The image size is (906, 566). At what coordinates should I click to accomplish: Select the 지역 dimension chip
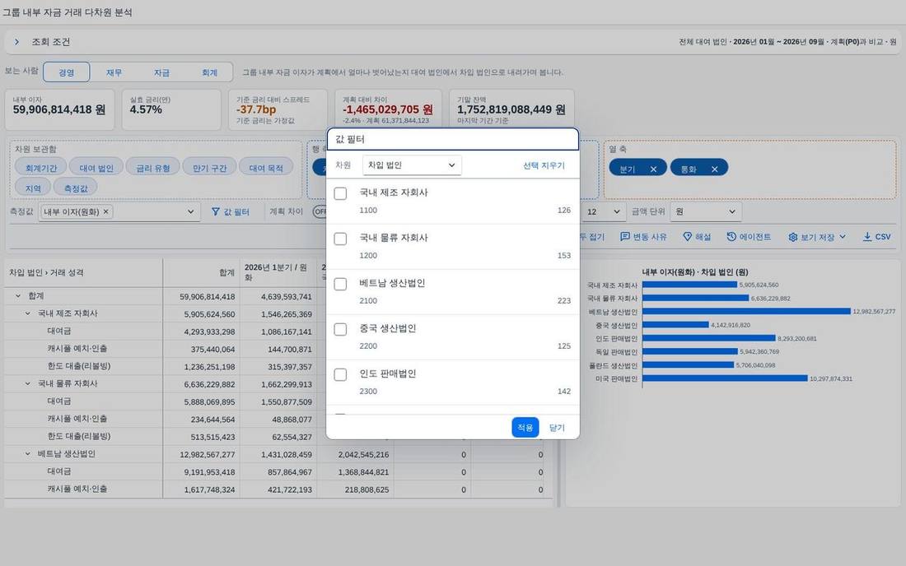[x=33, y=188]
